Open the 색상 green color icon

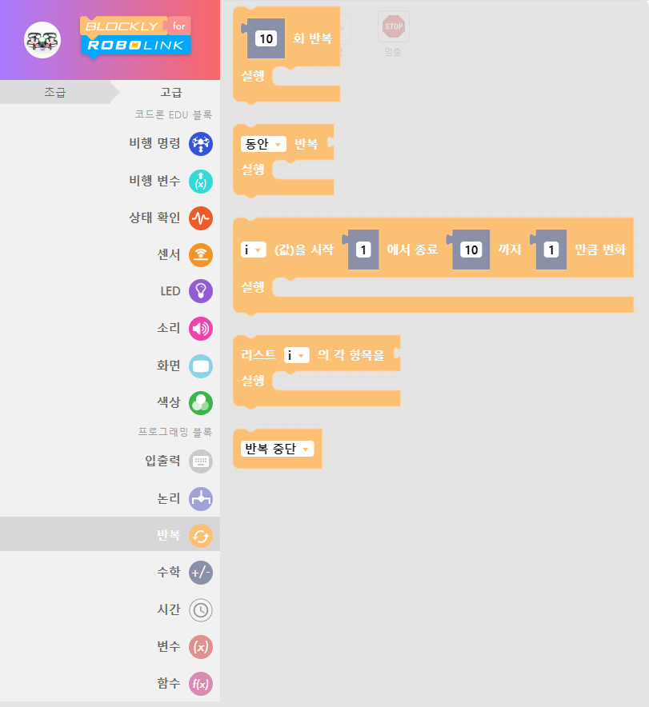coord(200,402)
